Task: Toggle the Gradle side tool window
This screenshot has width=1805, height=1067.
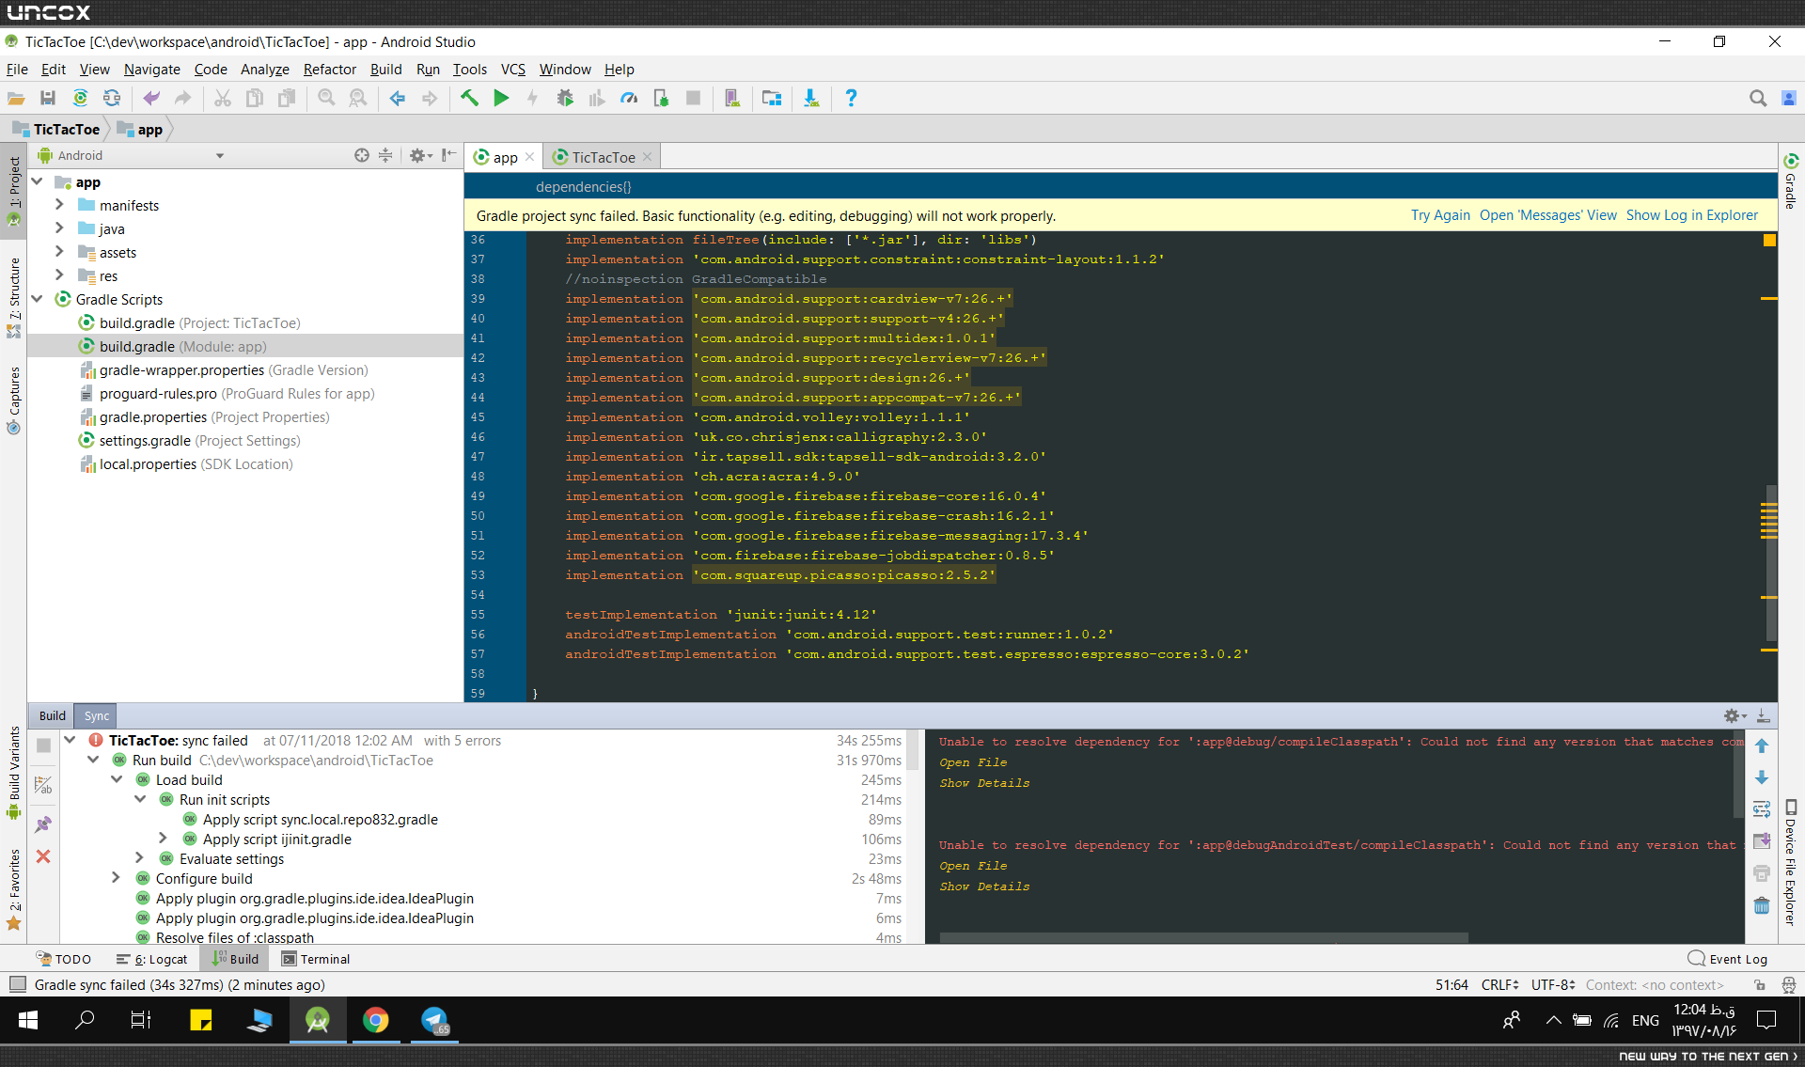Action: 1791,180
